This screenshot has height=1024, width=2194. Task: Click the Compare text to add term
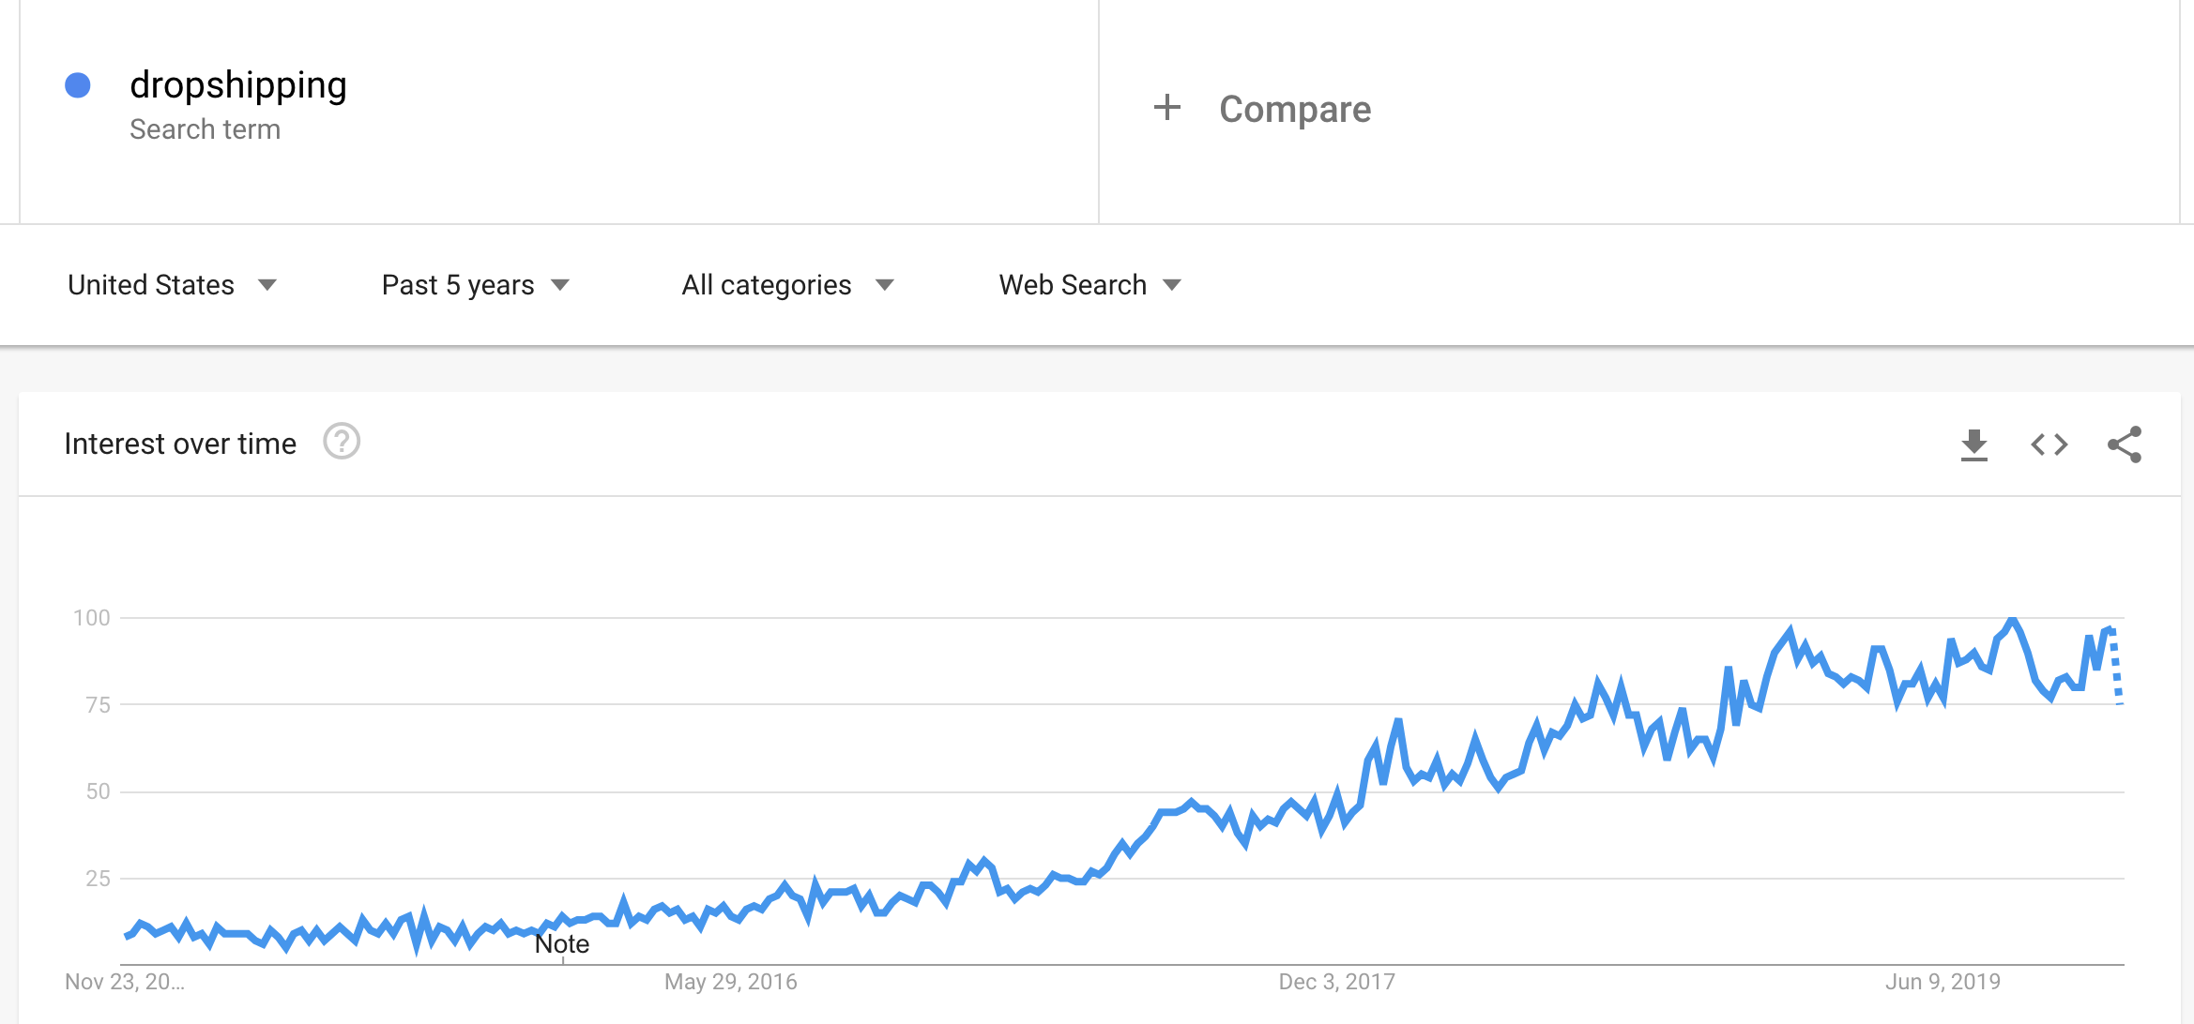1295,109
